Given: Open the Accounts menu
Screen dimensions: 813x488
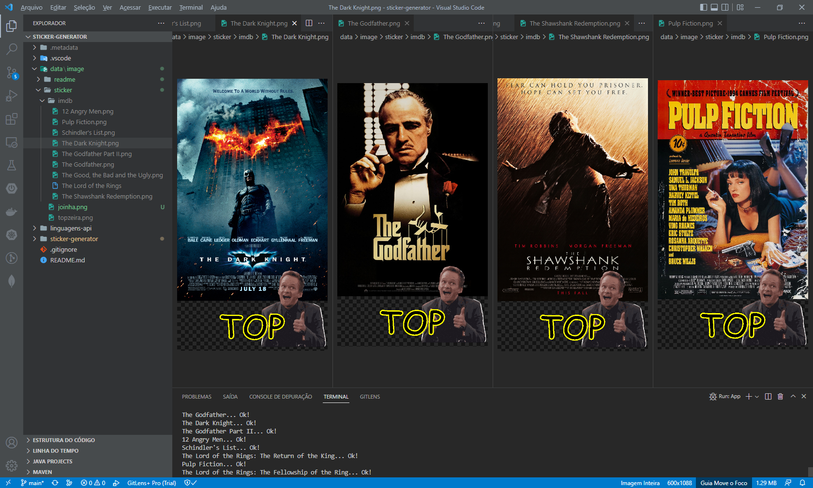Looking at the screenshot, I should tap(12, 443).
